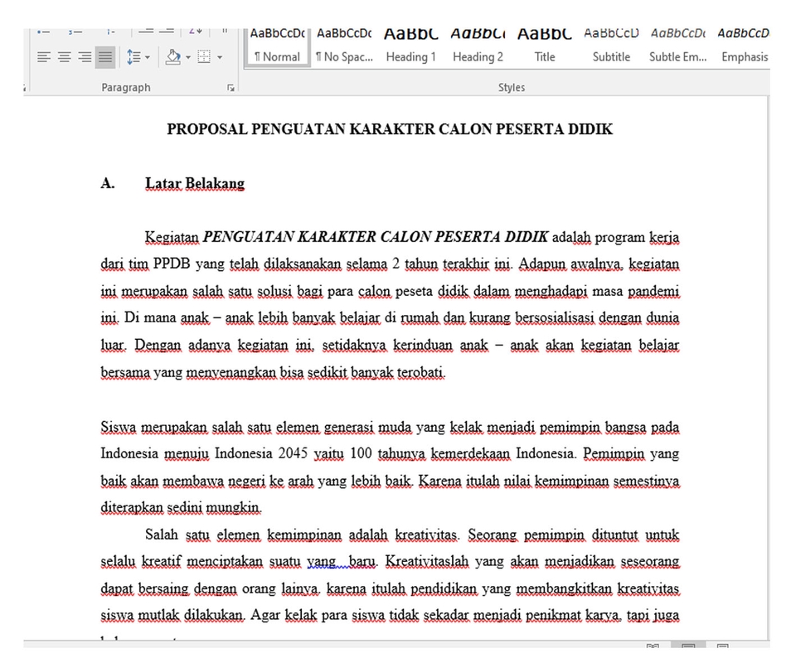Click the words 'sedini mungkin'
Viewport: 796px width, 663px height.
pyautogui.click(x=214, y=507)
